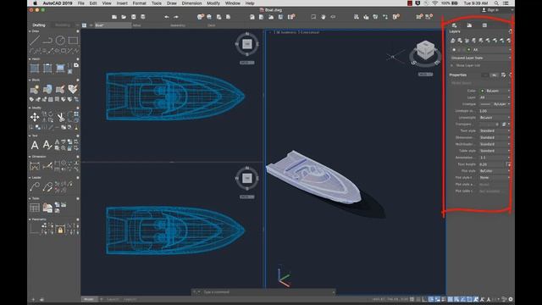Click the Wi-Fi icon in menu bar
This screenshot has height=305, width=542.
434,3
